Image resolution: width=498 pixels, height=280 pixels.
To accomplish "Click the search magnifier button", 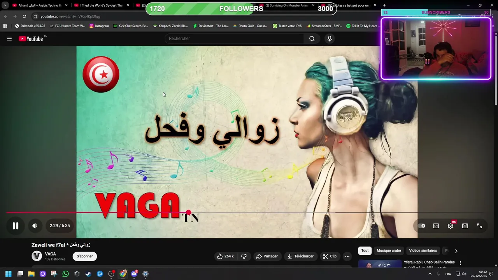I will coord(312,38).
